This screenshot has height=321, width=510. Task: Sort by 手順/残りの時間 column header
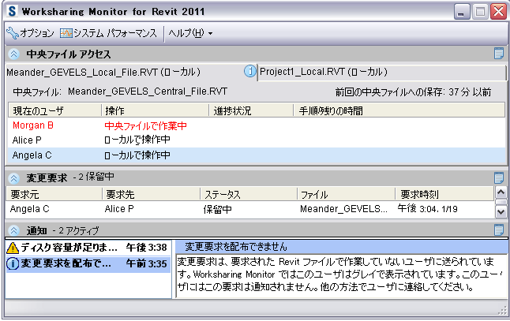pyautogui.click(x=399, y=110)
